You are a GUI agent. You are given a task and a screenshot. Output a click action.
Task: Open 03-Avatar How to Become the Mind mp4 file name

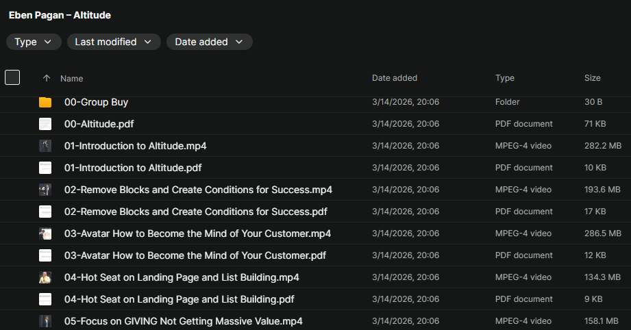[197, 233]
